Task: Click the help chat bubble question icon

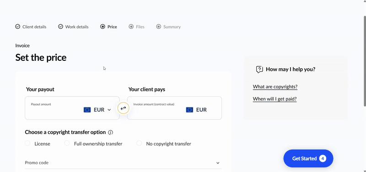Action: point(259,70)
